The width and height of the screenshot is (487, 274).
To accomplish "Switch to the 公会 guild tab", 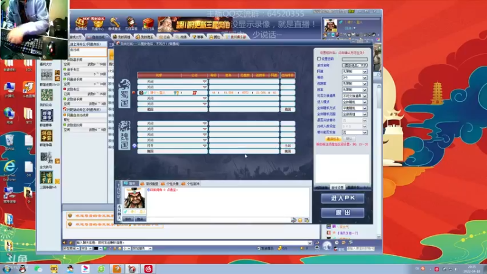I will (164, 37).
